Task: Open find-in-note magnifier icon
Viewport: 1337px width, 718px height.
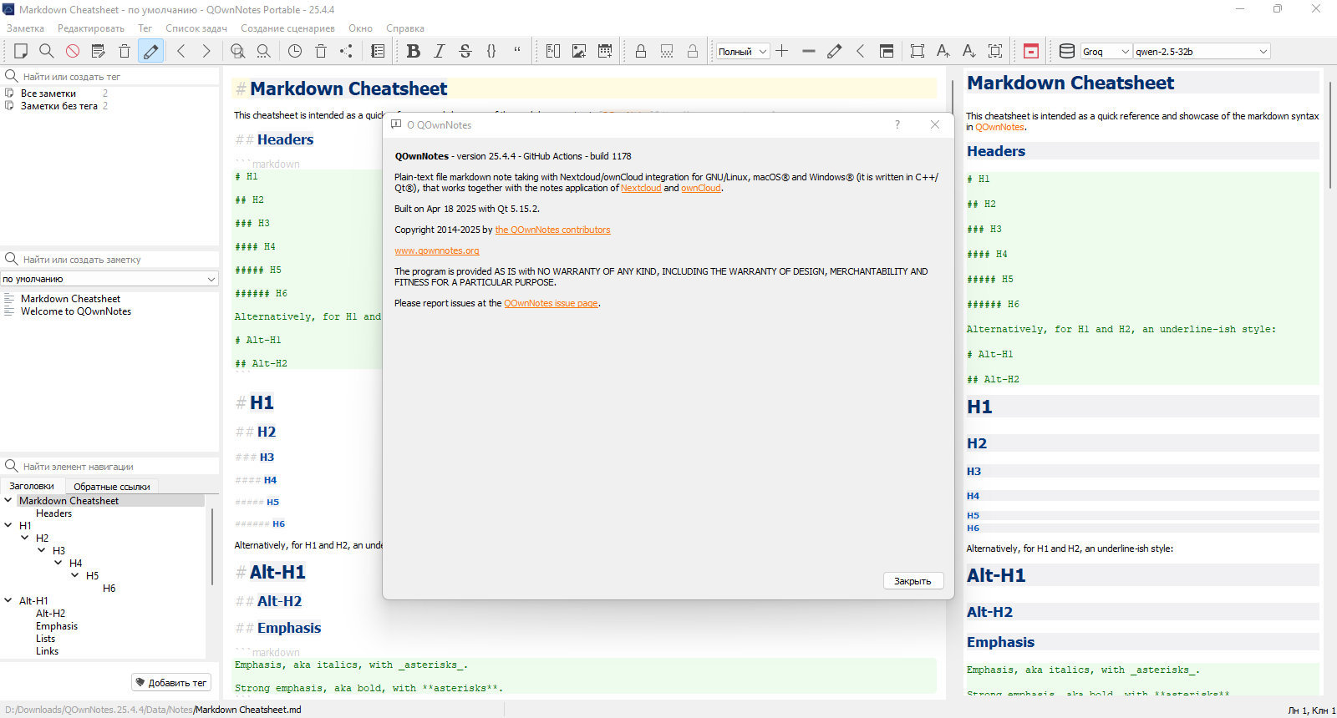Action: point(238,51)
